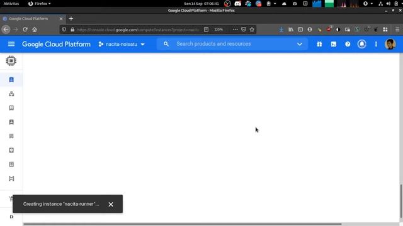
Task: Click the OBS tray icon
Action: click(227, 4)
